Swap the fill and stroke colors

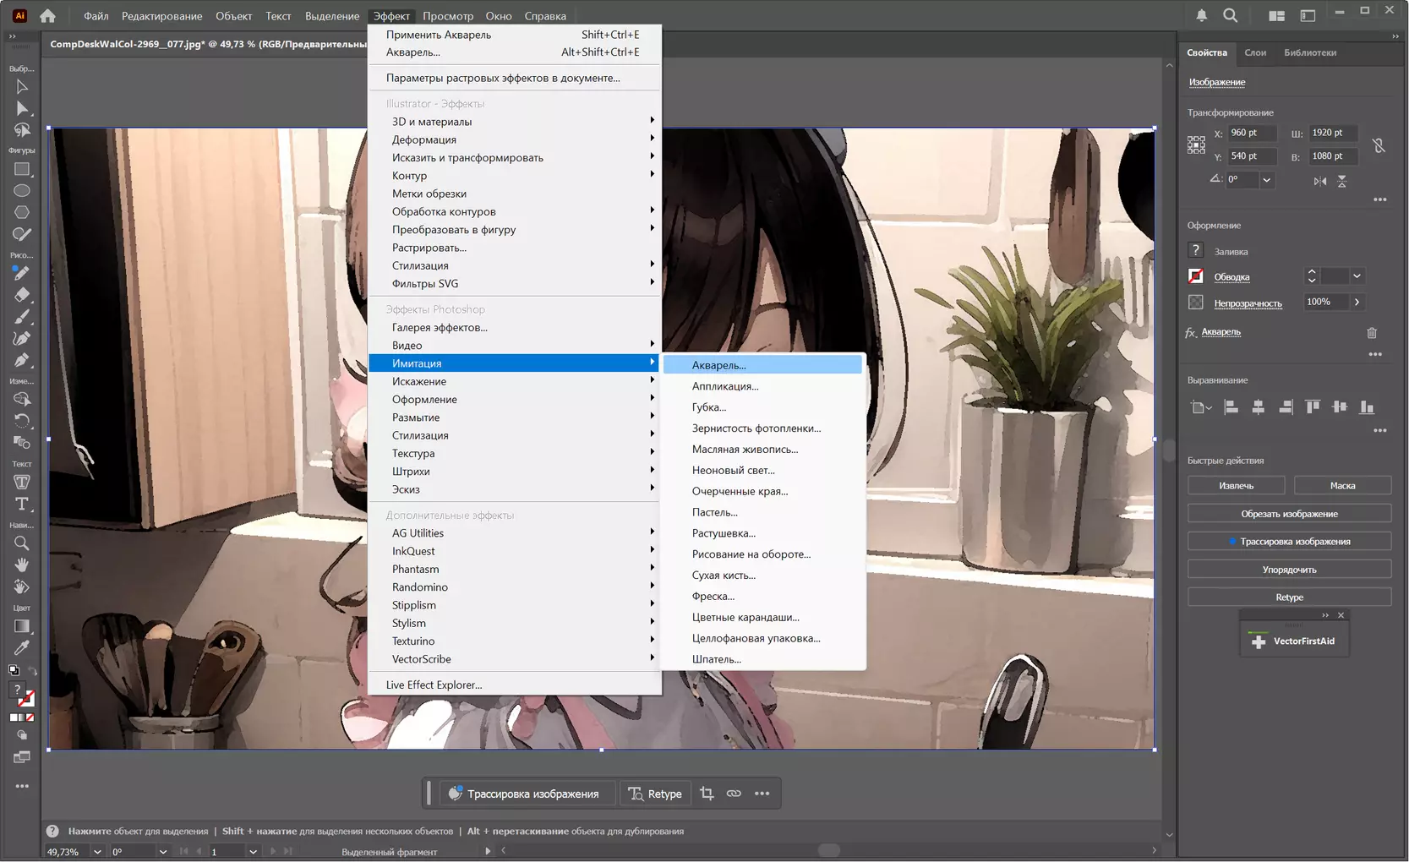(32, 671)
